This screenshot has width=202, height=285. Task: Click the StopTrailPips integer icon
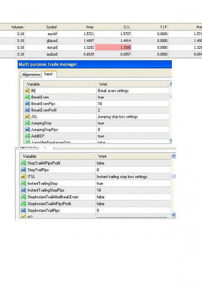(x=23, y=170)
